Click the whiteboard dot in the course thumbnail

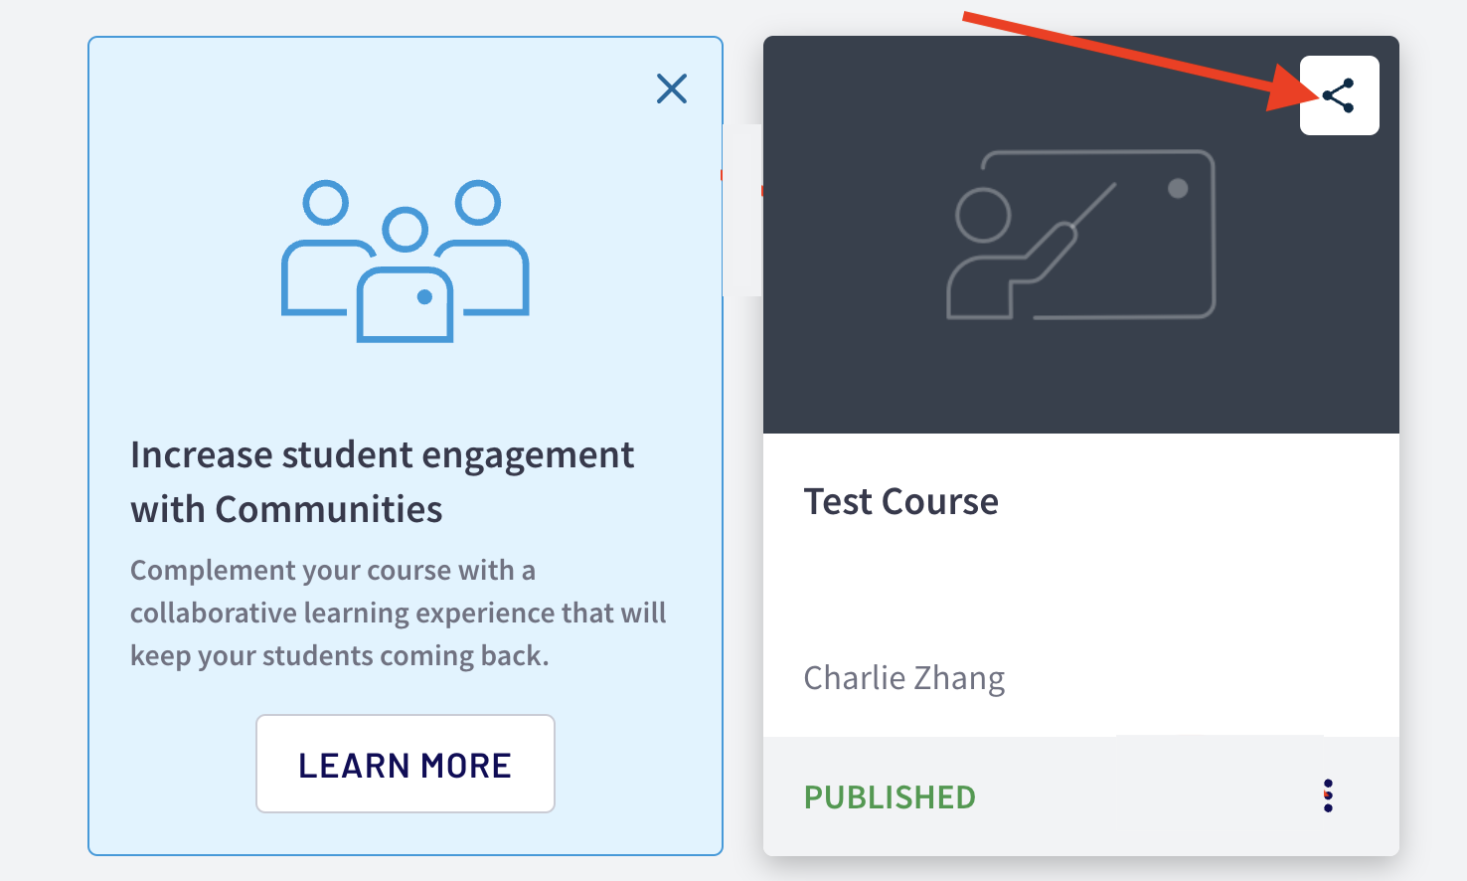pos(1178,188)
